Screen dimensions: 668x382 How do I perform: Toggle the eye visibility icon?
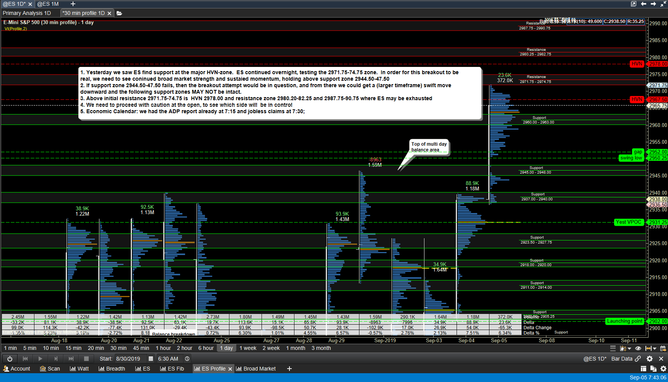638,348
